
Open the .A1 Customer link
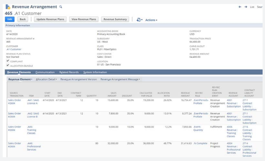pos(14,49)
